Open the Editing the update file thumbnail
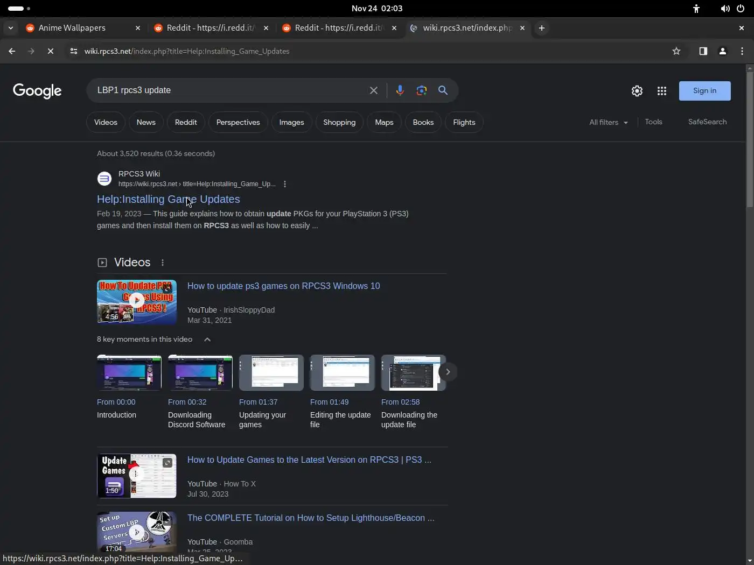Screen dimensions: 754x565 tap(343, 372)
